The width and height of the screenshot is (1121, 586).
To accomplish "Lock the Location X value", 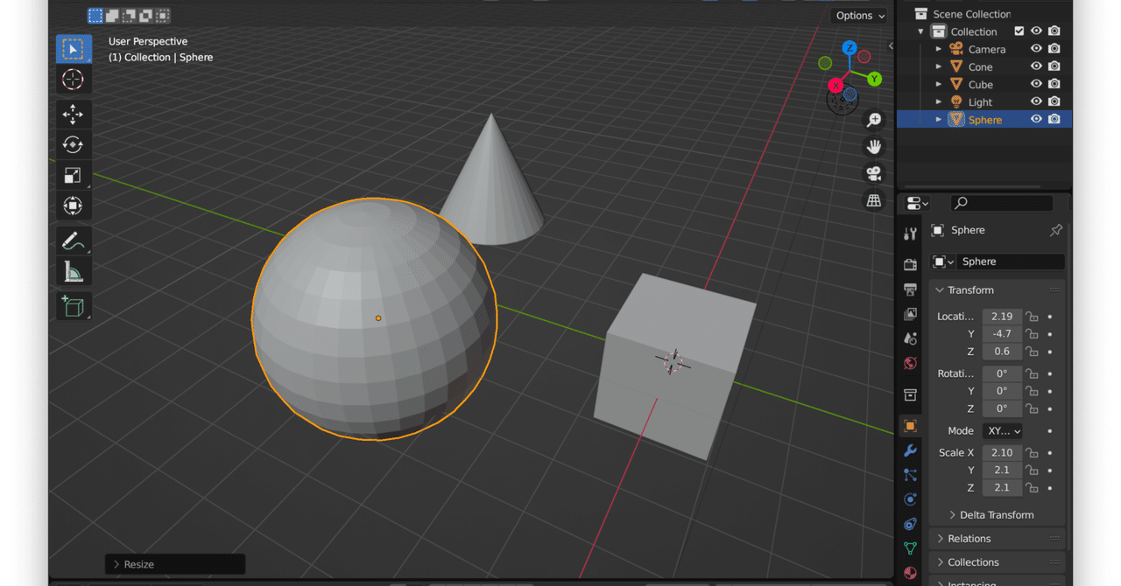I will tap(1033, 317).
